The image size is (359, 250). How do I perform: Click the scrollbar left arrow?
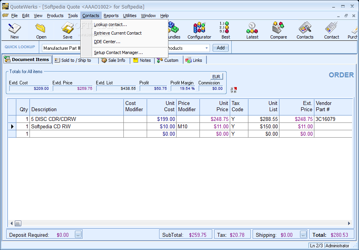pos(11,223)
